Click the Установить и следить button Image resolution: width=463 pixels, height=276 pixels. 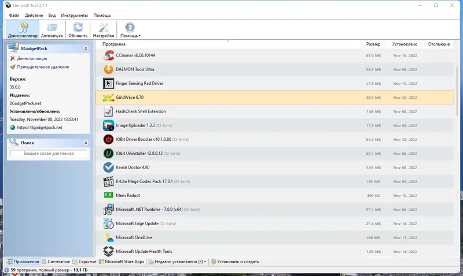(x=235, y=262)
